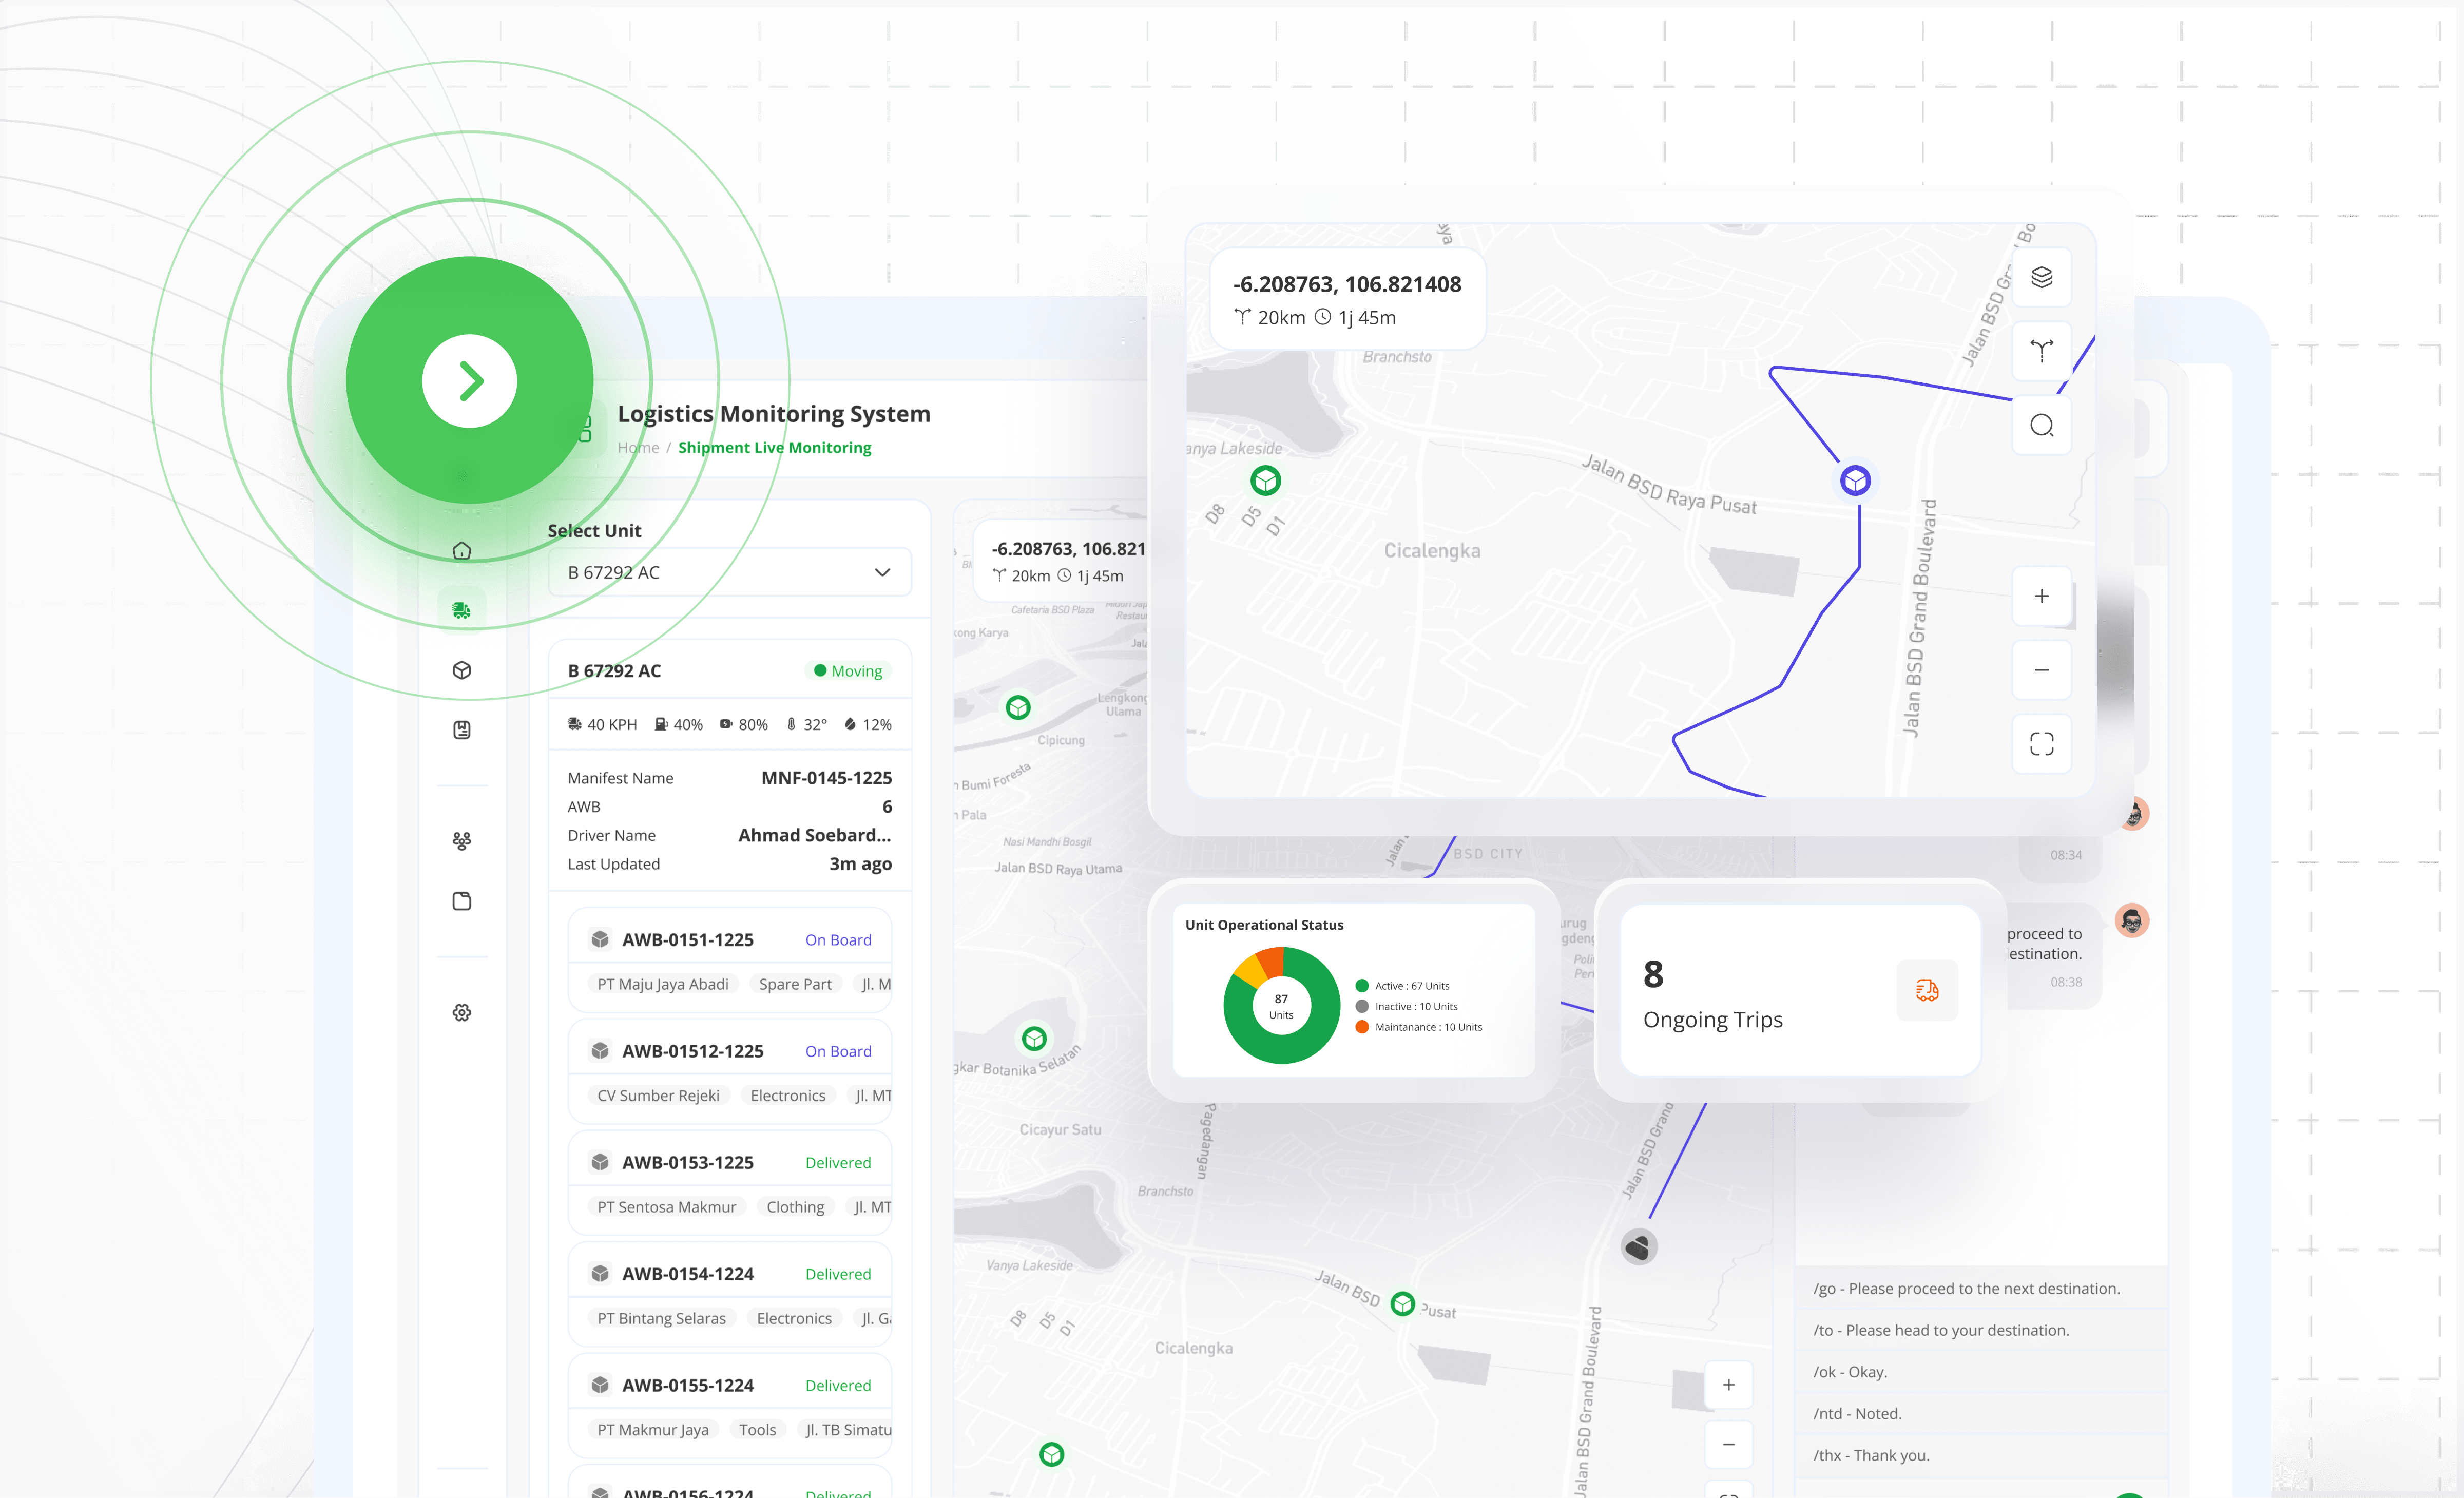
Task: Click the search magnifier in large map
Action: click(x=2041, y=425)
